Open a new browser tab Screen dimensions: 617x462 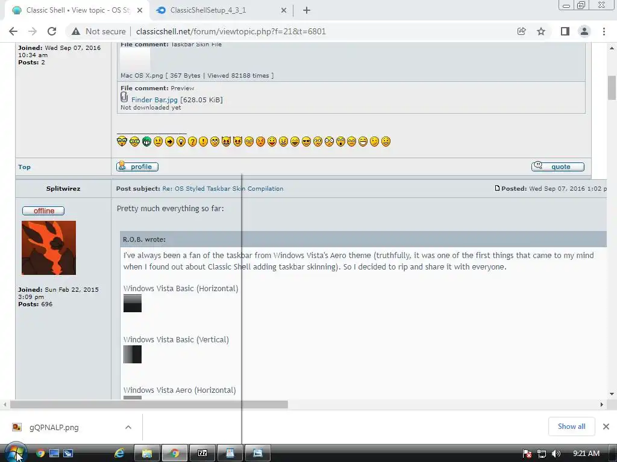coord(307,11)
